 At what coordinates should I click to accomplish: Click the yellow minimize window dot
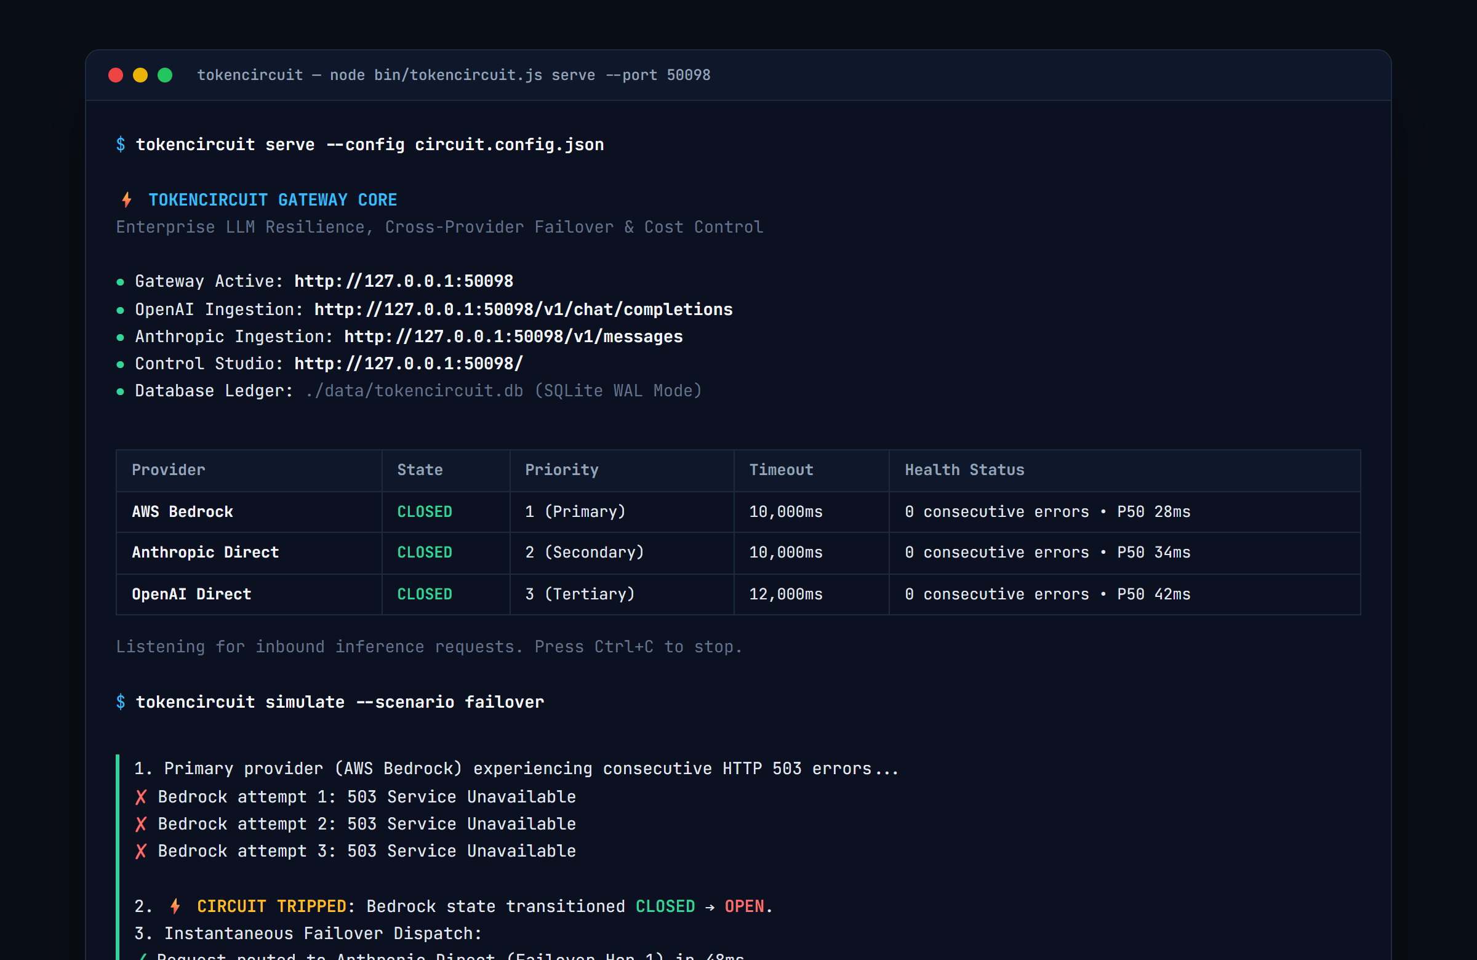pyautogui.click(x=140, y=75)
